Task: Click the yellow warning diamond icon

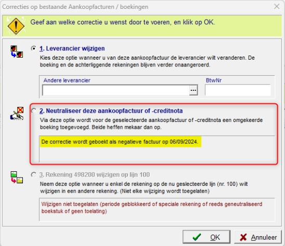Action: click(16, 26)
